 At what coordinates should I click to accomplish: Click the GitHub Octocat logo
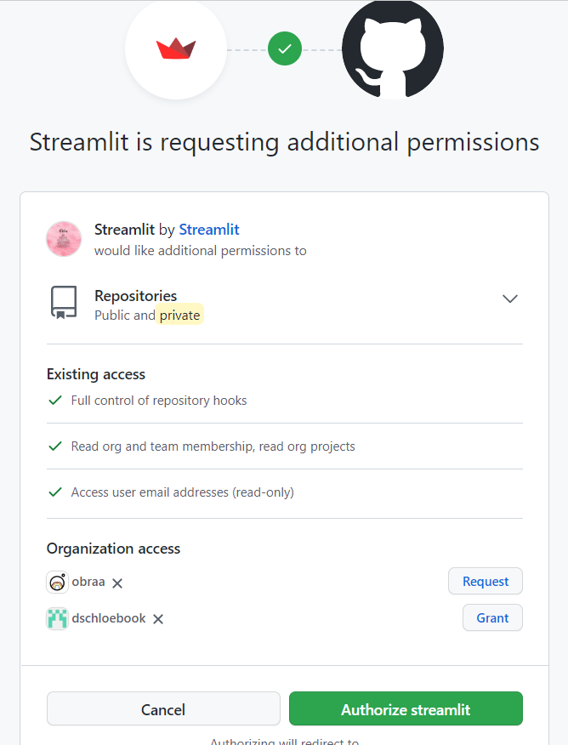pos(393,48)
